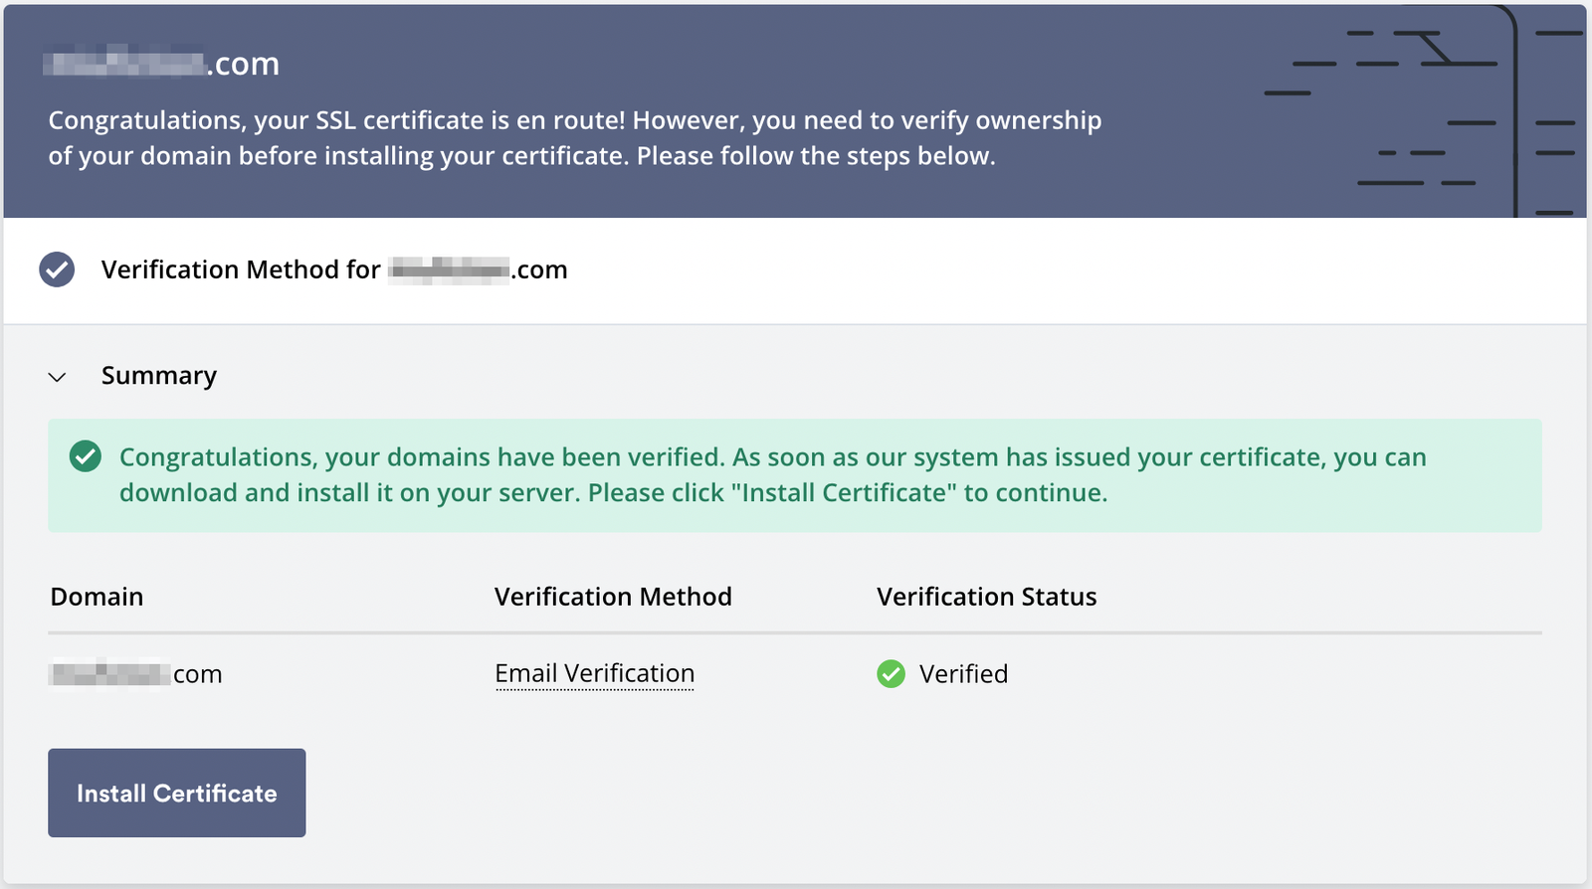Click the domain title in top banner

tap(162, 64)
